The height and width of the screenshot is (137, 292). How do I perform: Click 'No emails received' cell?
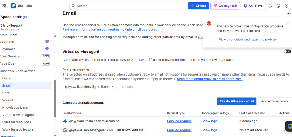click(254, 130)
